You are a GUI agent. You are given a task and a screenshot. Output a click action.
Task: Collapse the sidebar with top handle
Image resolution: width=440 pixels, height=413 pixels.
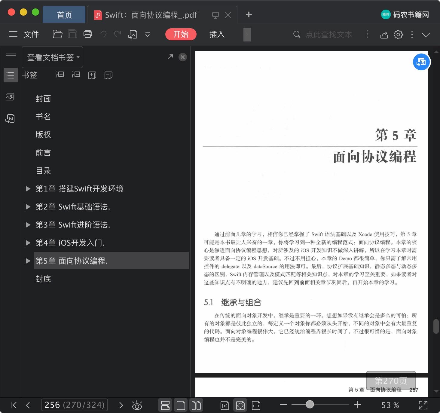point(11,55)
